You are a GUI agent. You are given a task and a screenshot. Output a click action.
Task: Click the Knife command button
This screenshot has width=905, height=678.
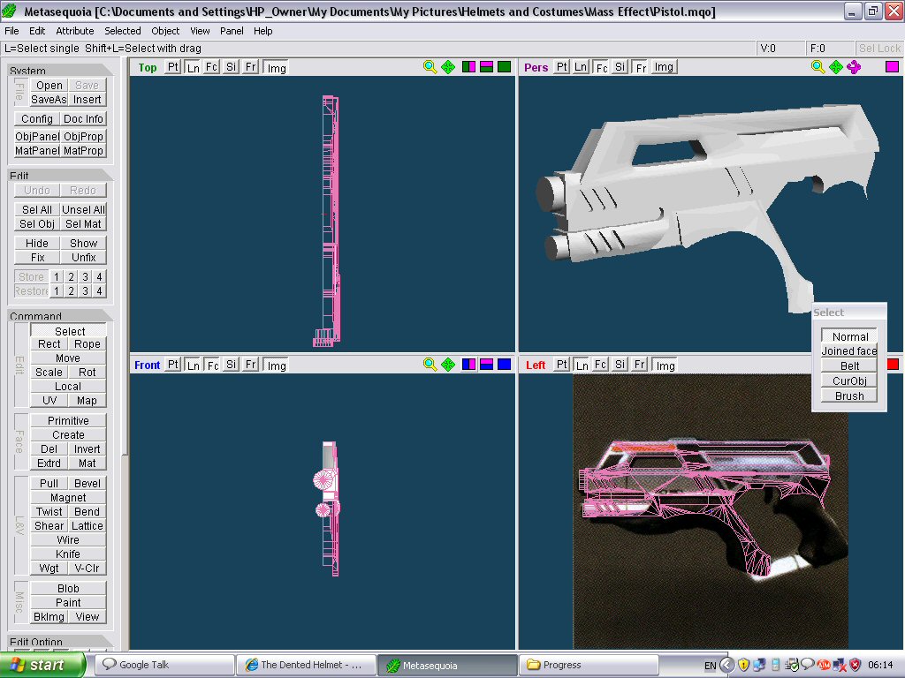[x=68, y=554]
